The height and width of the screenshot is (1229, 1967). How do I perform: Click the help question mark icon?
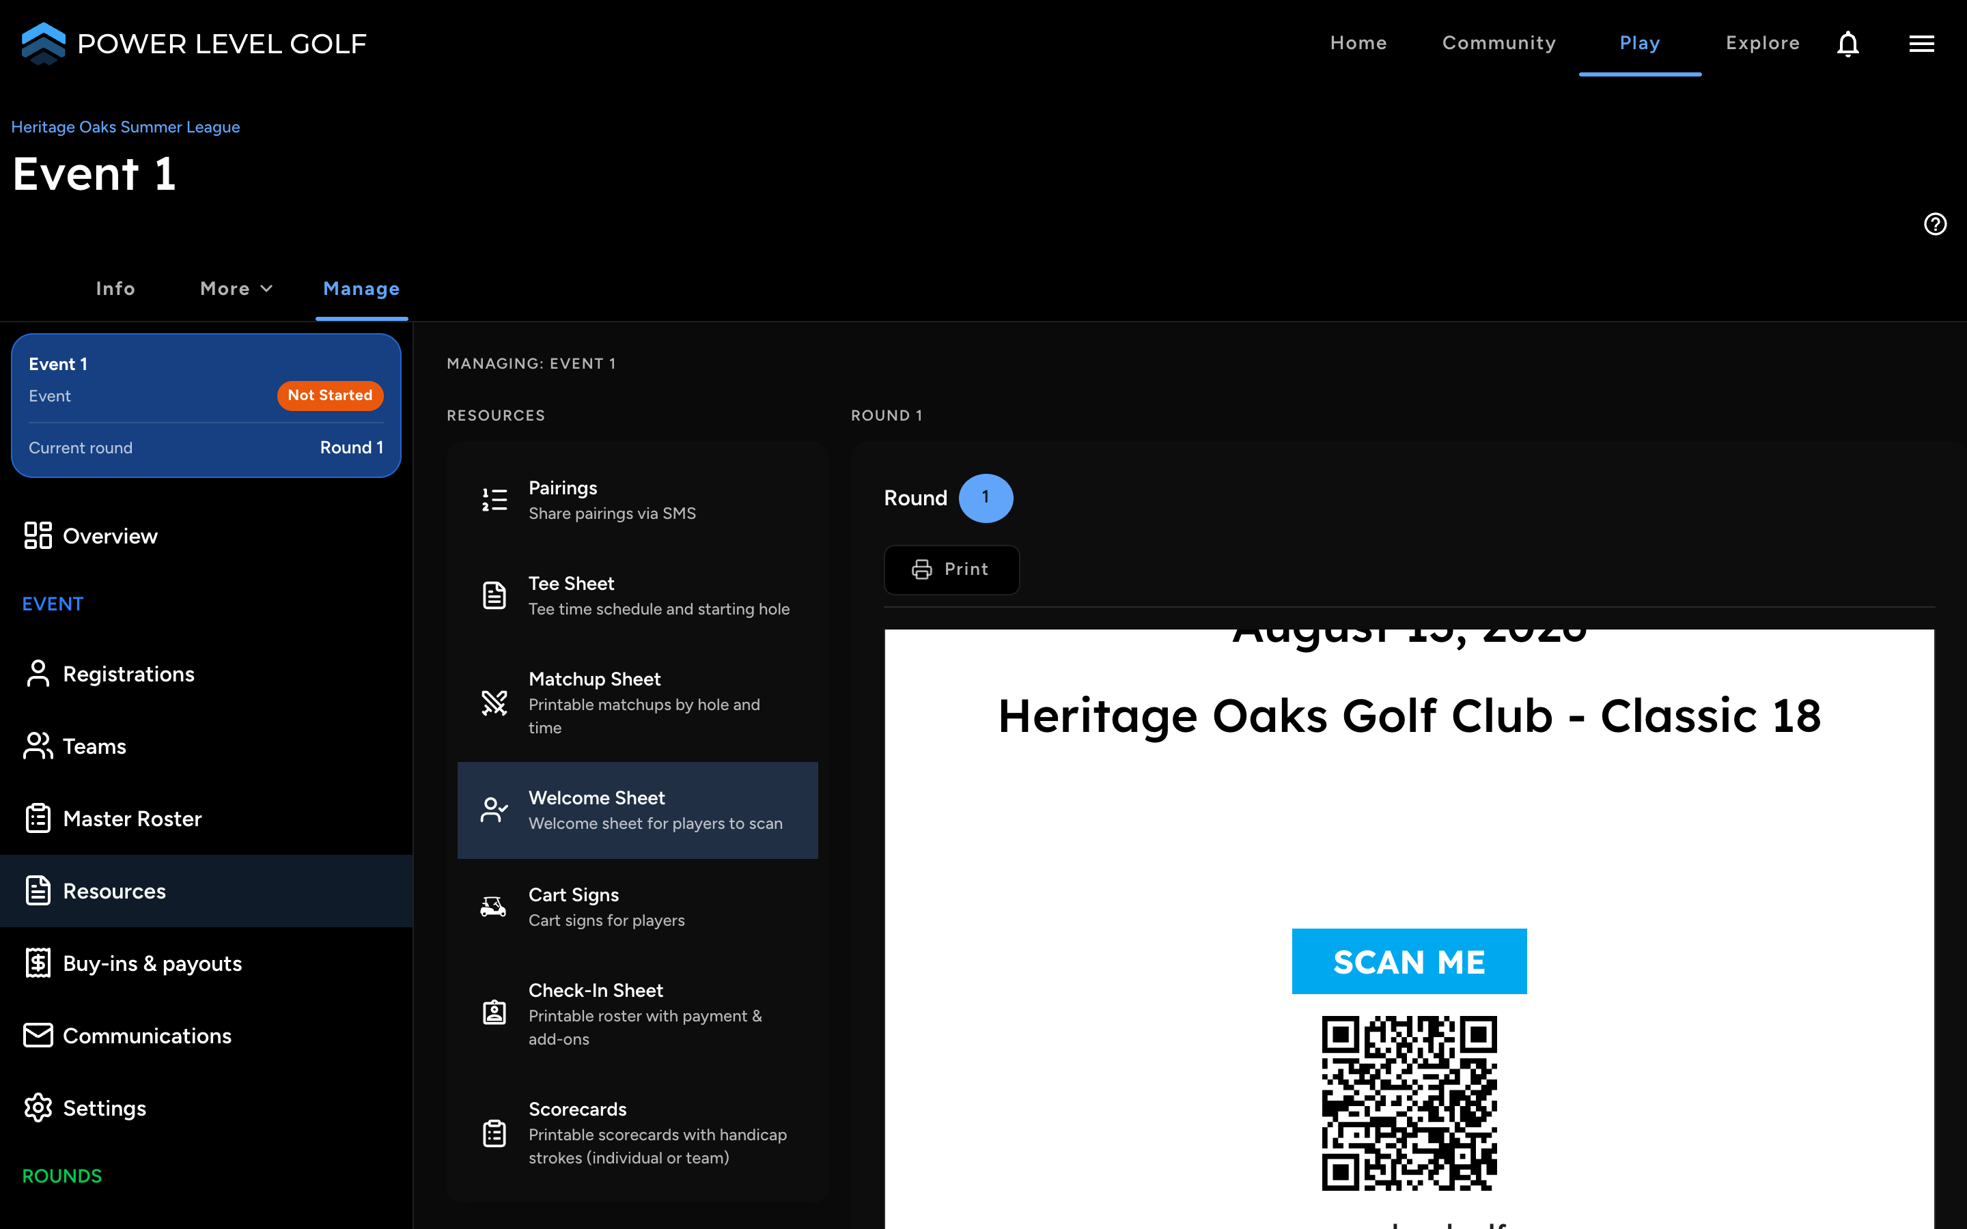pos(1936,223)
